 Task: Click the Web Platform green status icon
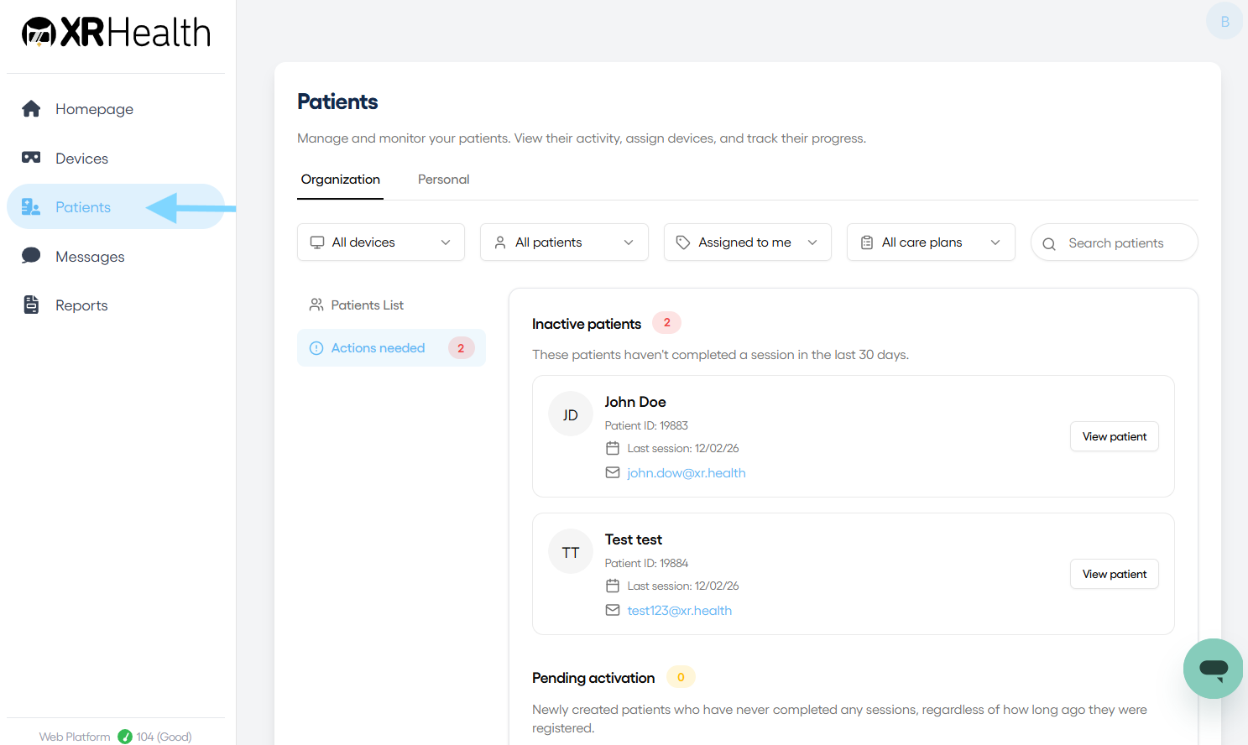125,737
